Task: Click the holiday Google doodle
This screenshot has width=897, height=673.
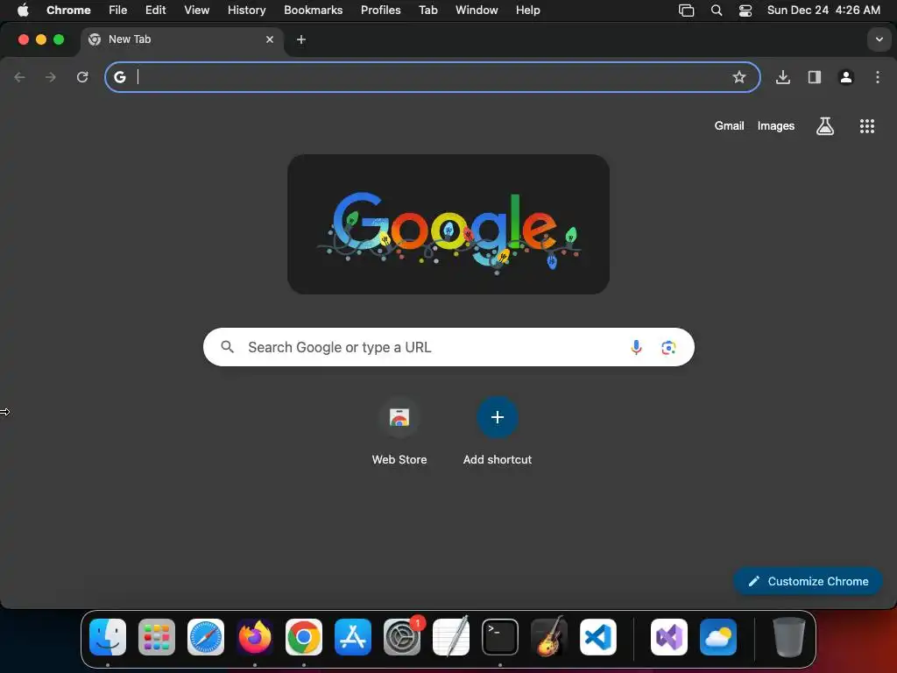Action: [x=448, y=224]
